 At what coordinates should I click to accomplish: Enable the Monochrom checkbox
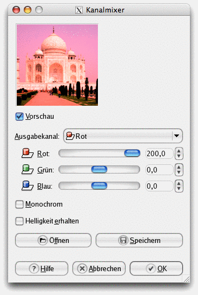tap(19, 204)
